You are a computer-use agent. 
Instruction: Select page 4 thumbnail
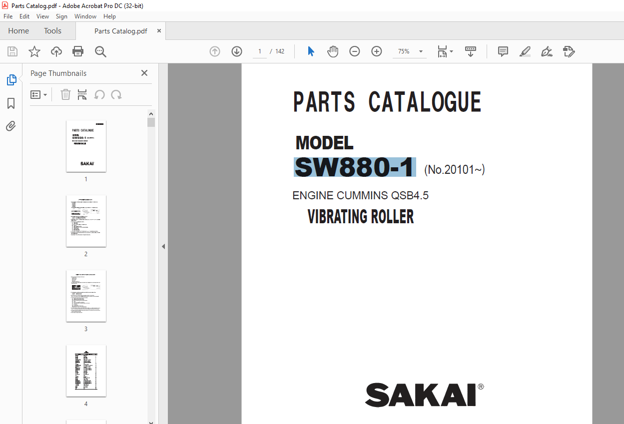[x=86, y=371]
